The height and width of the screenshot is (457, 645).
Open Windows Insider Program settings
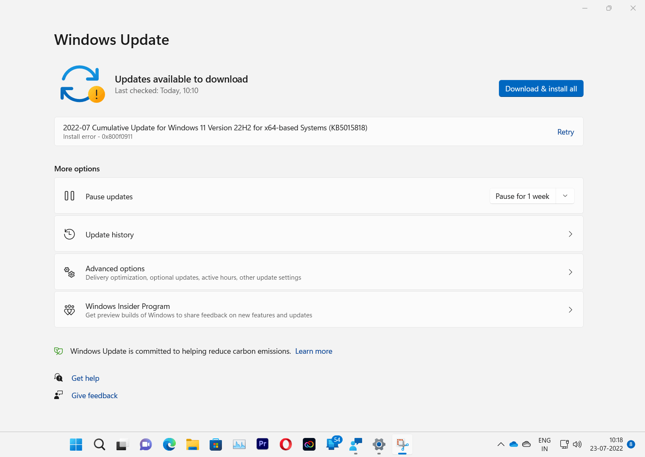(x=319, y=310)
